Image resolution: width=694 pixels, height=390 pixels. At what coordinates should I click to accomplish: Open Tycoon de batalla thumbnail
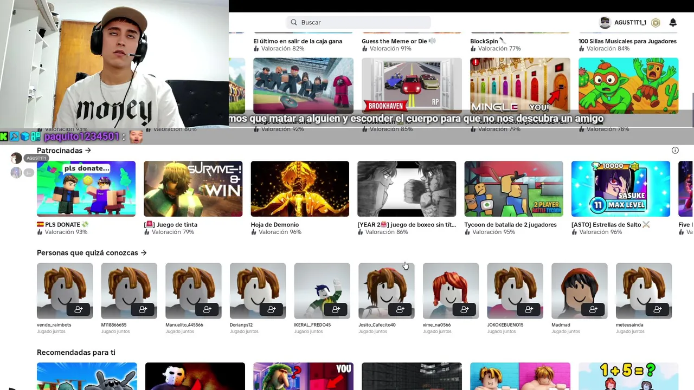pyautogui.click(x=513, y=188)
